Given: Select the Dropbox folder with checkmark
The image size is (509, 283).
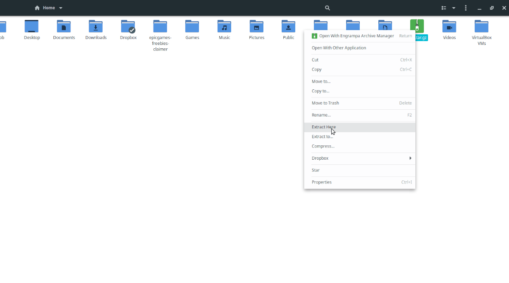Looking at the screenshot, I should 128,26.
